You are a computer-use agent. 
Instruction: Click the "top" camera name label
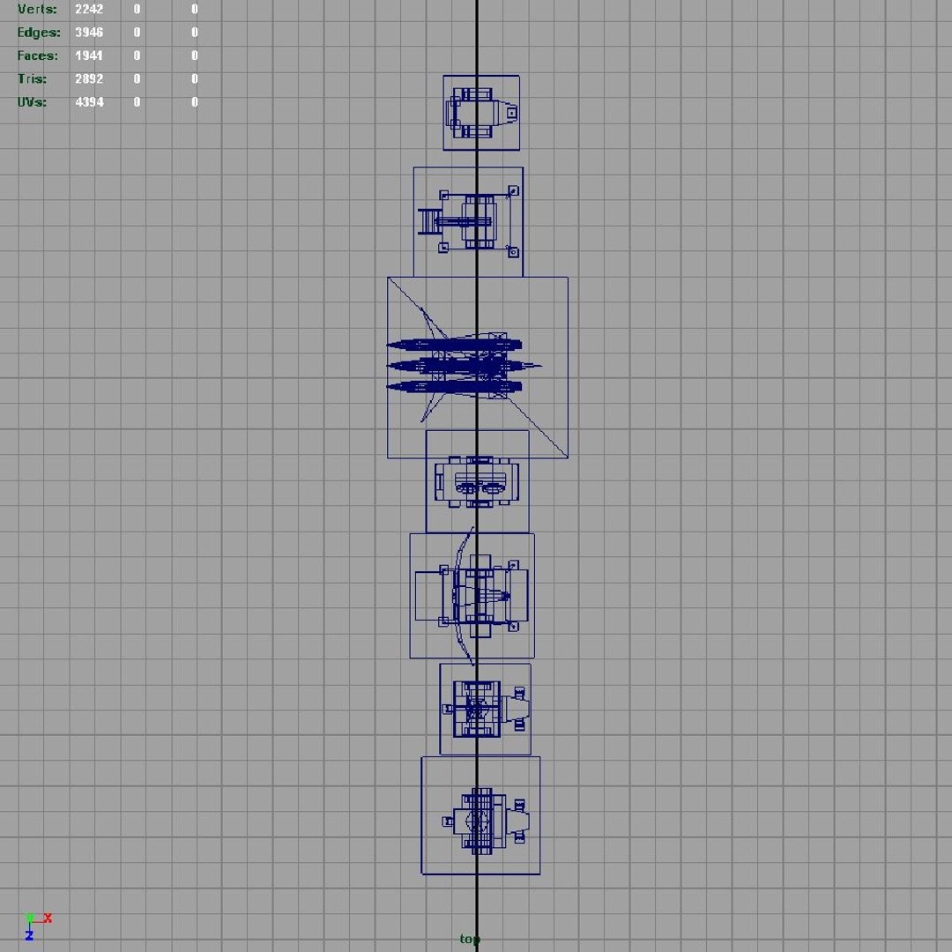click(x=470, y=940)
